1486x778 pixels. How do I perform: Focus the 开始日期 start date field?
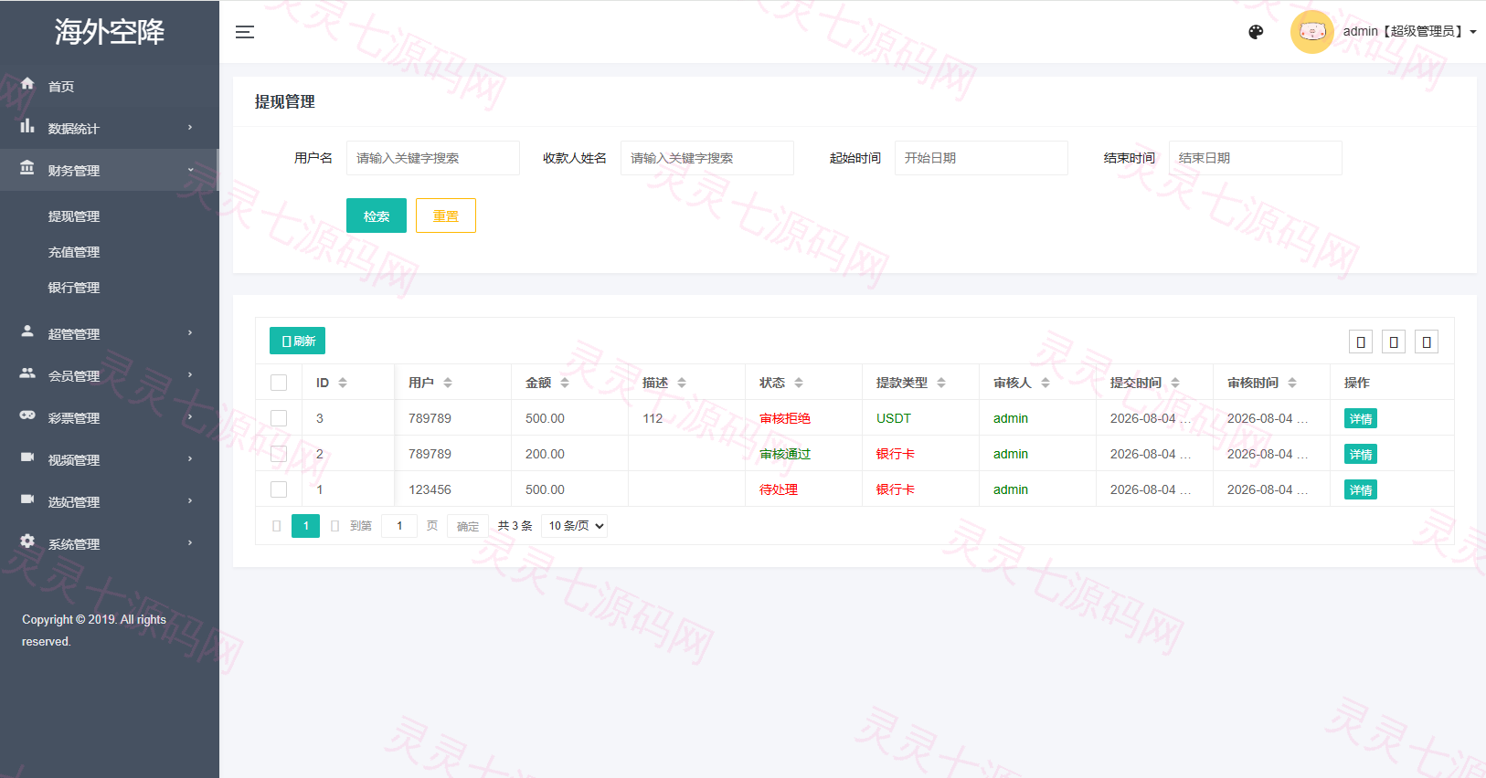981,158
